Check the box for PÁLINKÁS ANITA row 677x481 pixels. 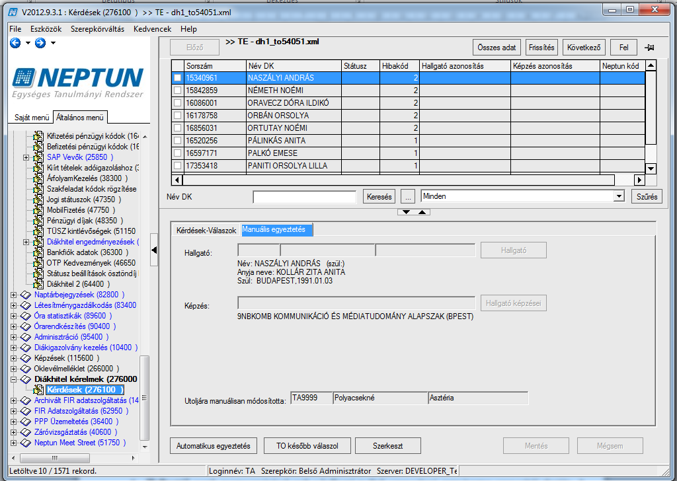click(177, 141)
